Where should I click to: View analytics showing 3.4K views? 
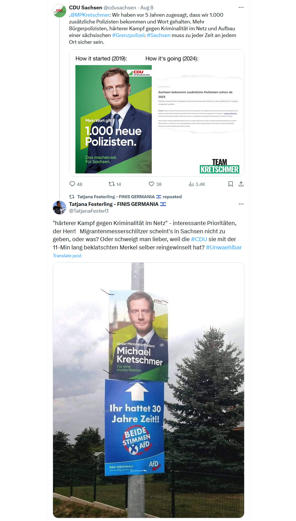pyautogui.click(x=191, y=184)
